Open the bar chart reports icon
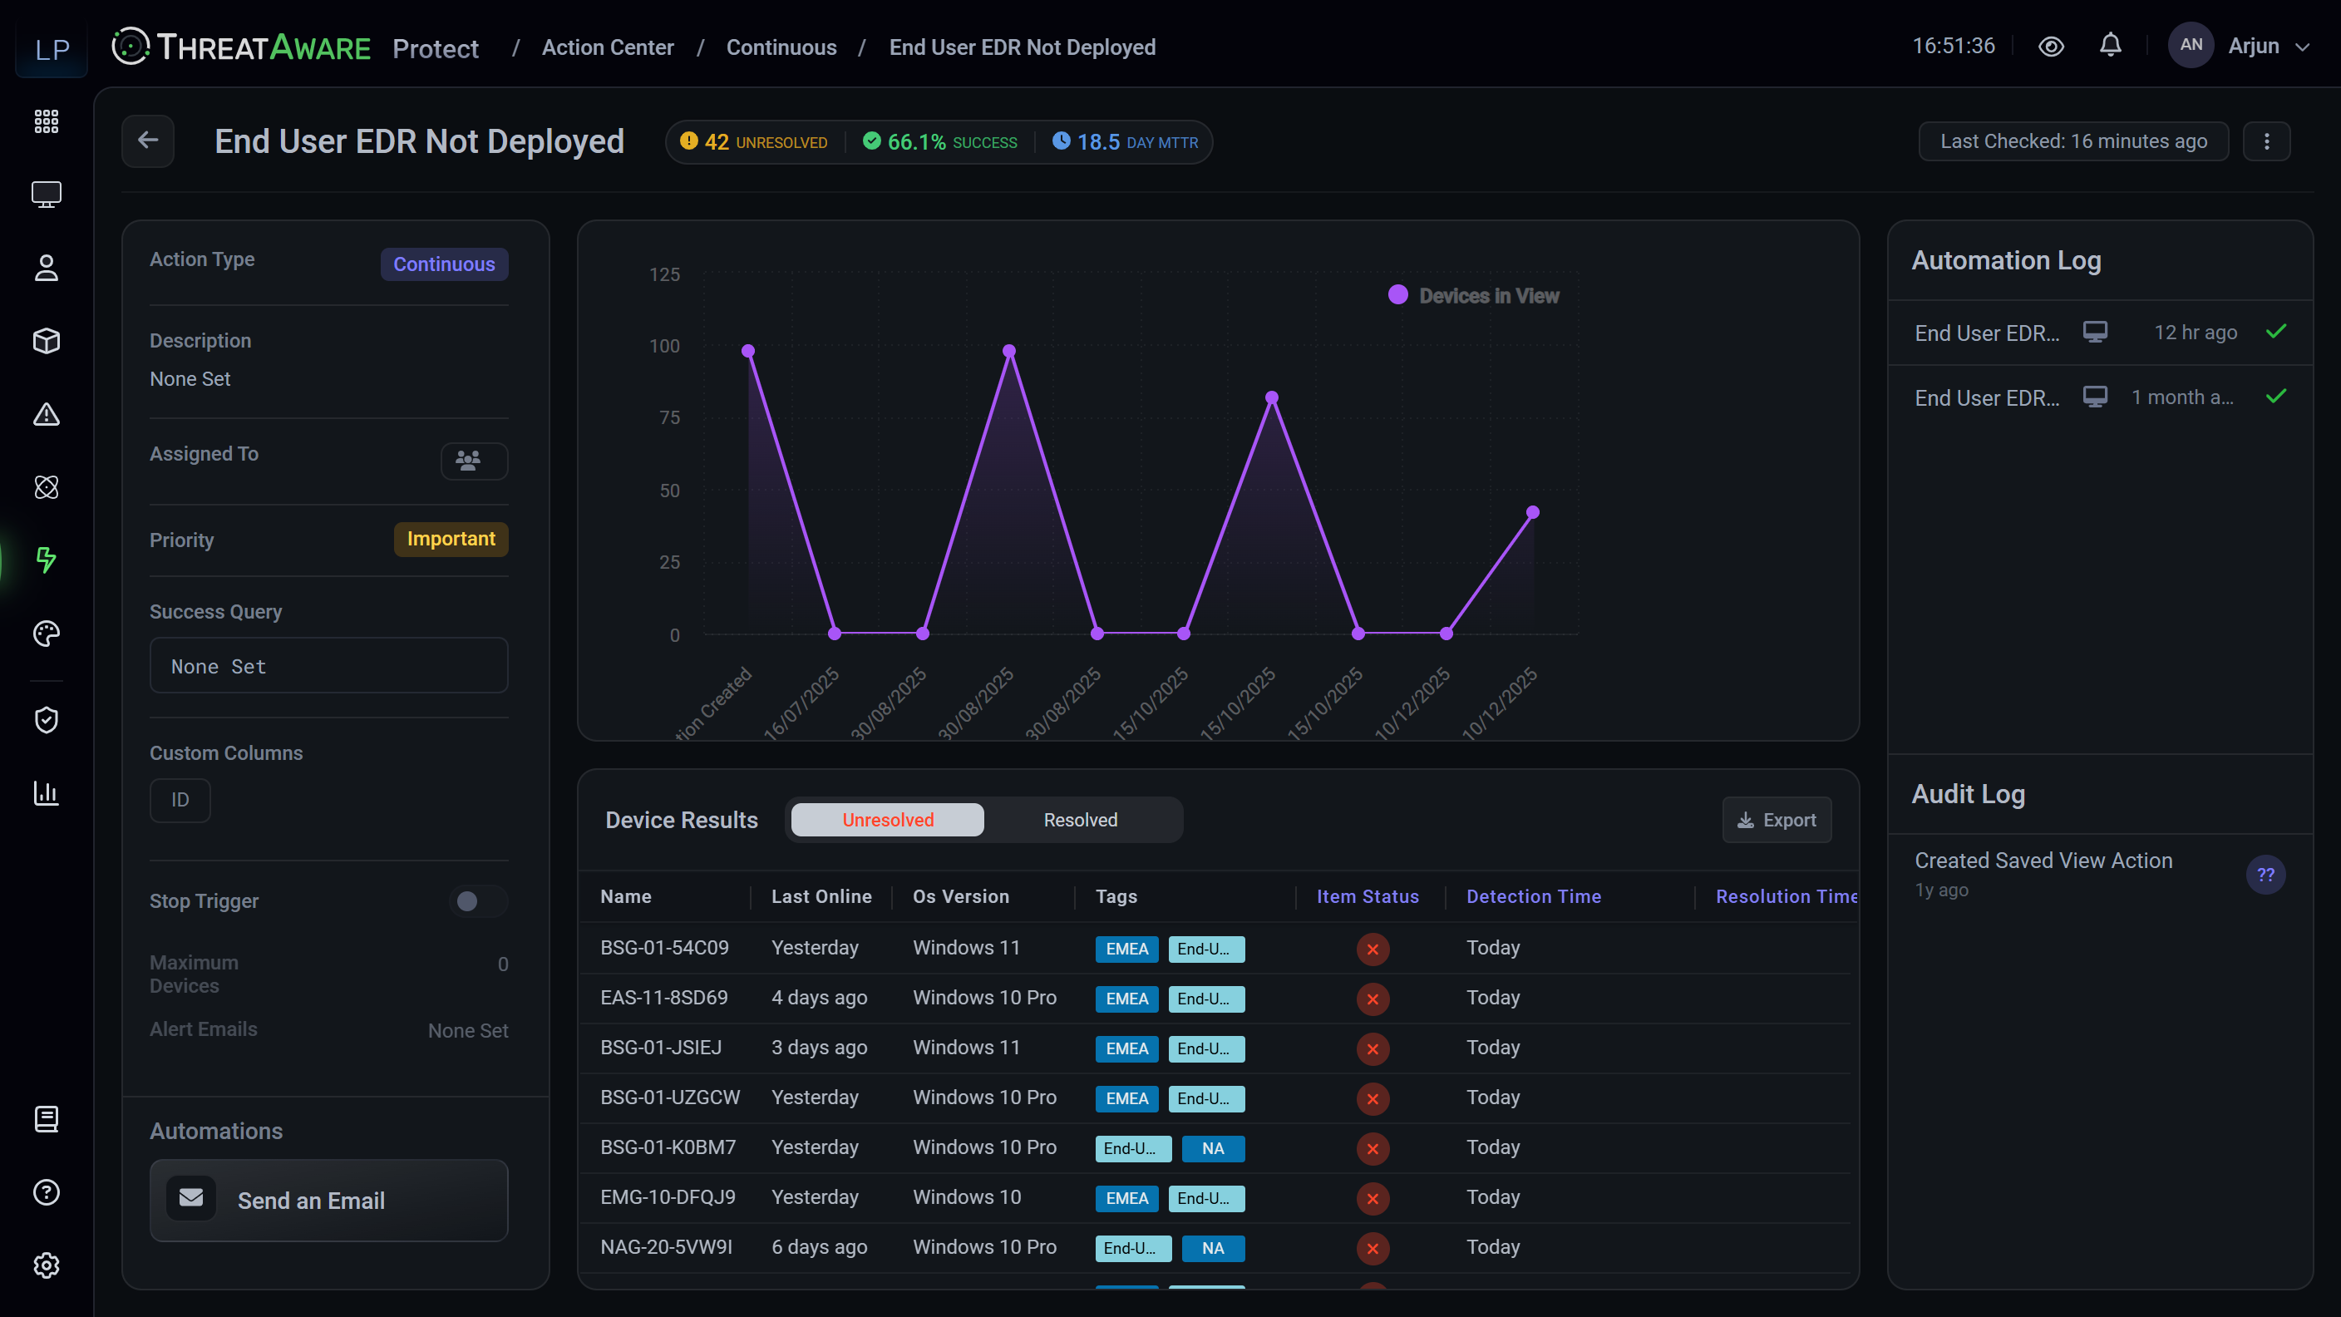Screen dimensions: 2341x1317 (x=47, y=792)
